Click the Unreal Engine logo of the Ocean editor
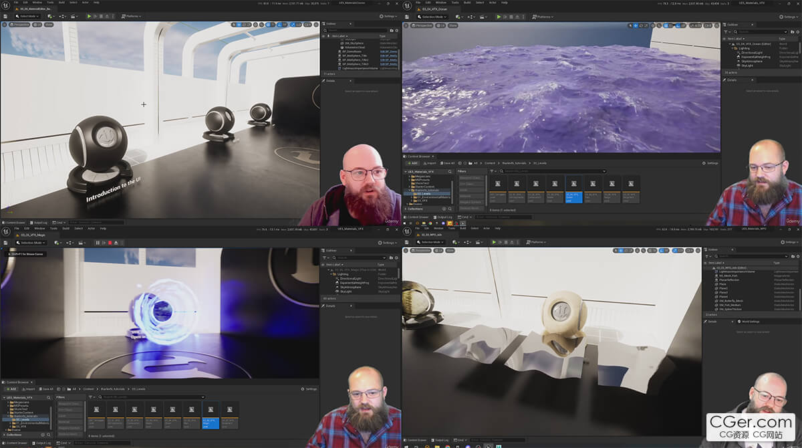This screenshot has height=448, width=802. point(406,5)
